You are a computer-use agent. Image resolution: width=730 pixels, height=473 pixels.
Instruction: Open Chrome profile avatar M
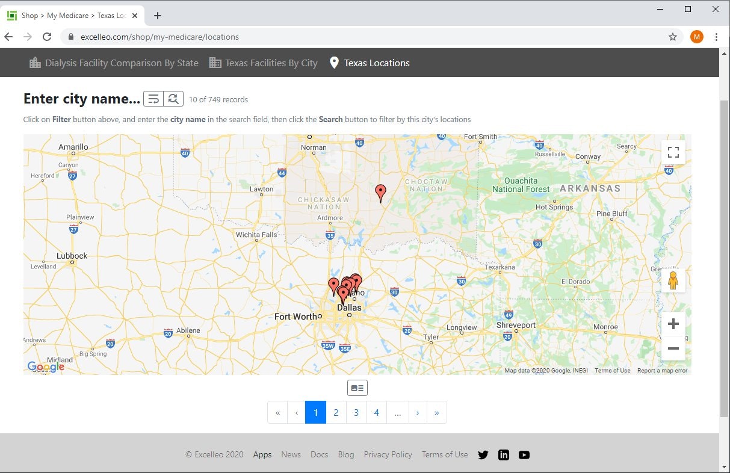click(x=697, y=37)
